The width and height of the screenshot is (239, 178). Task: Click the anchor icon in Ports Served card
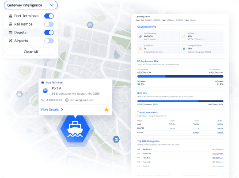(140, 49)
